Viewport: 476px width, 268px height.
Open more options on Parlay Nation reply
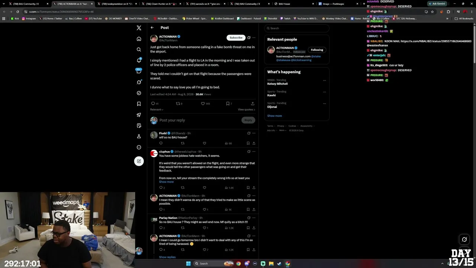click(x=254, y=218)
